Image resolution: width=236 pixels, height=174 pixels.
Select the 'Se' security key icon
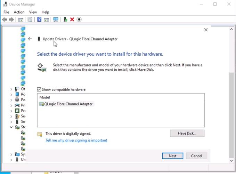click(17, 116)
